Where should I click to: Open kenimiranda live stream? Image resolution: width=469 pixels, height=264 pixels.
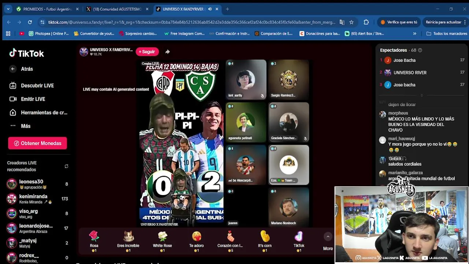click(37, 199)
